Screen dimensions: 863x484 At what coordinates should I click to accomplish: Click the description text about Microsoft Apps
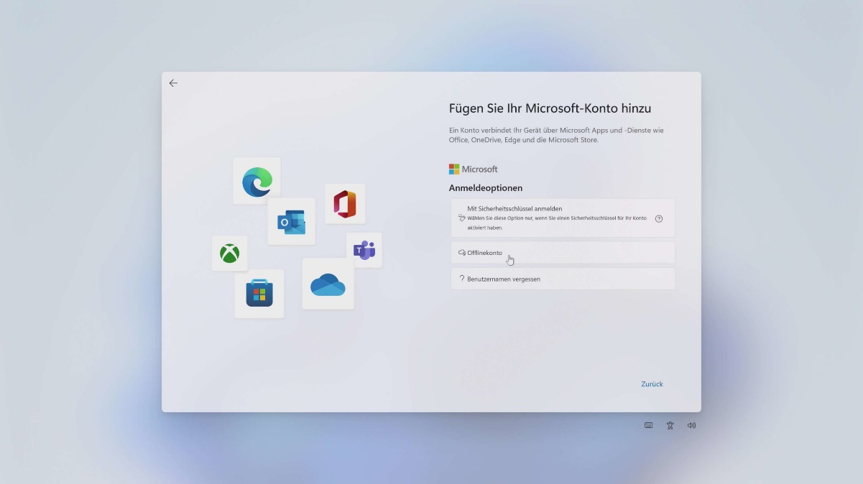556,135
